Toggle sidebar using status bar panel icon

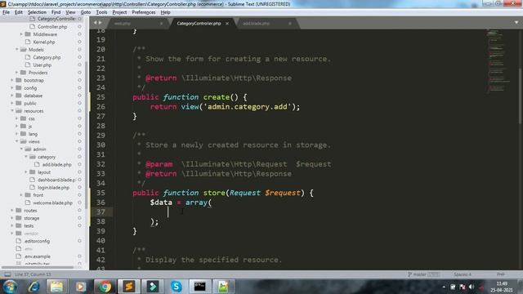pyautogui.click(x=7, y=274)
